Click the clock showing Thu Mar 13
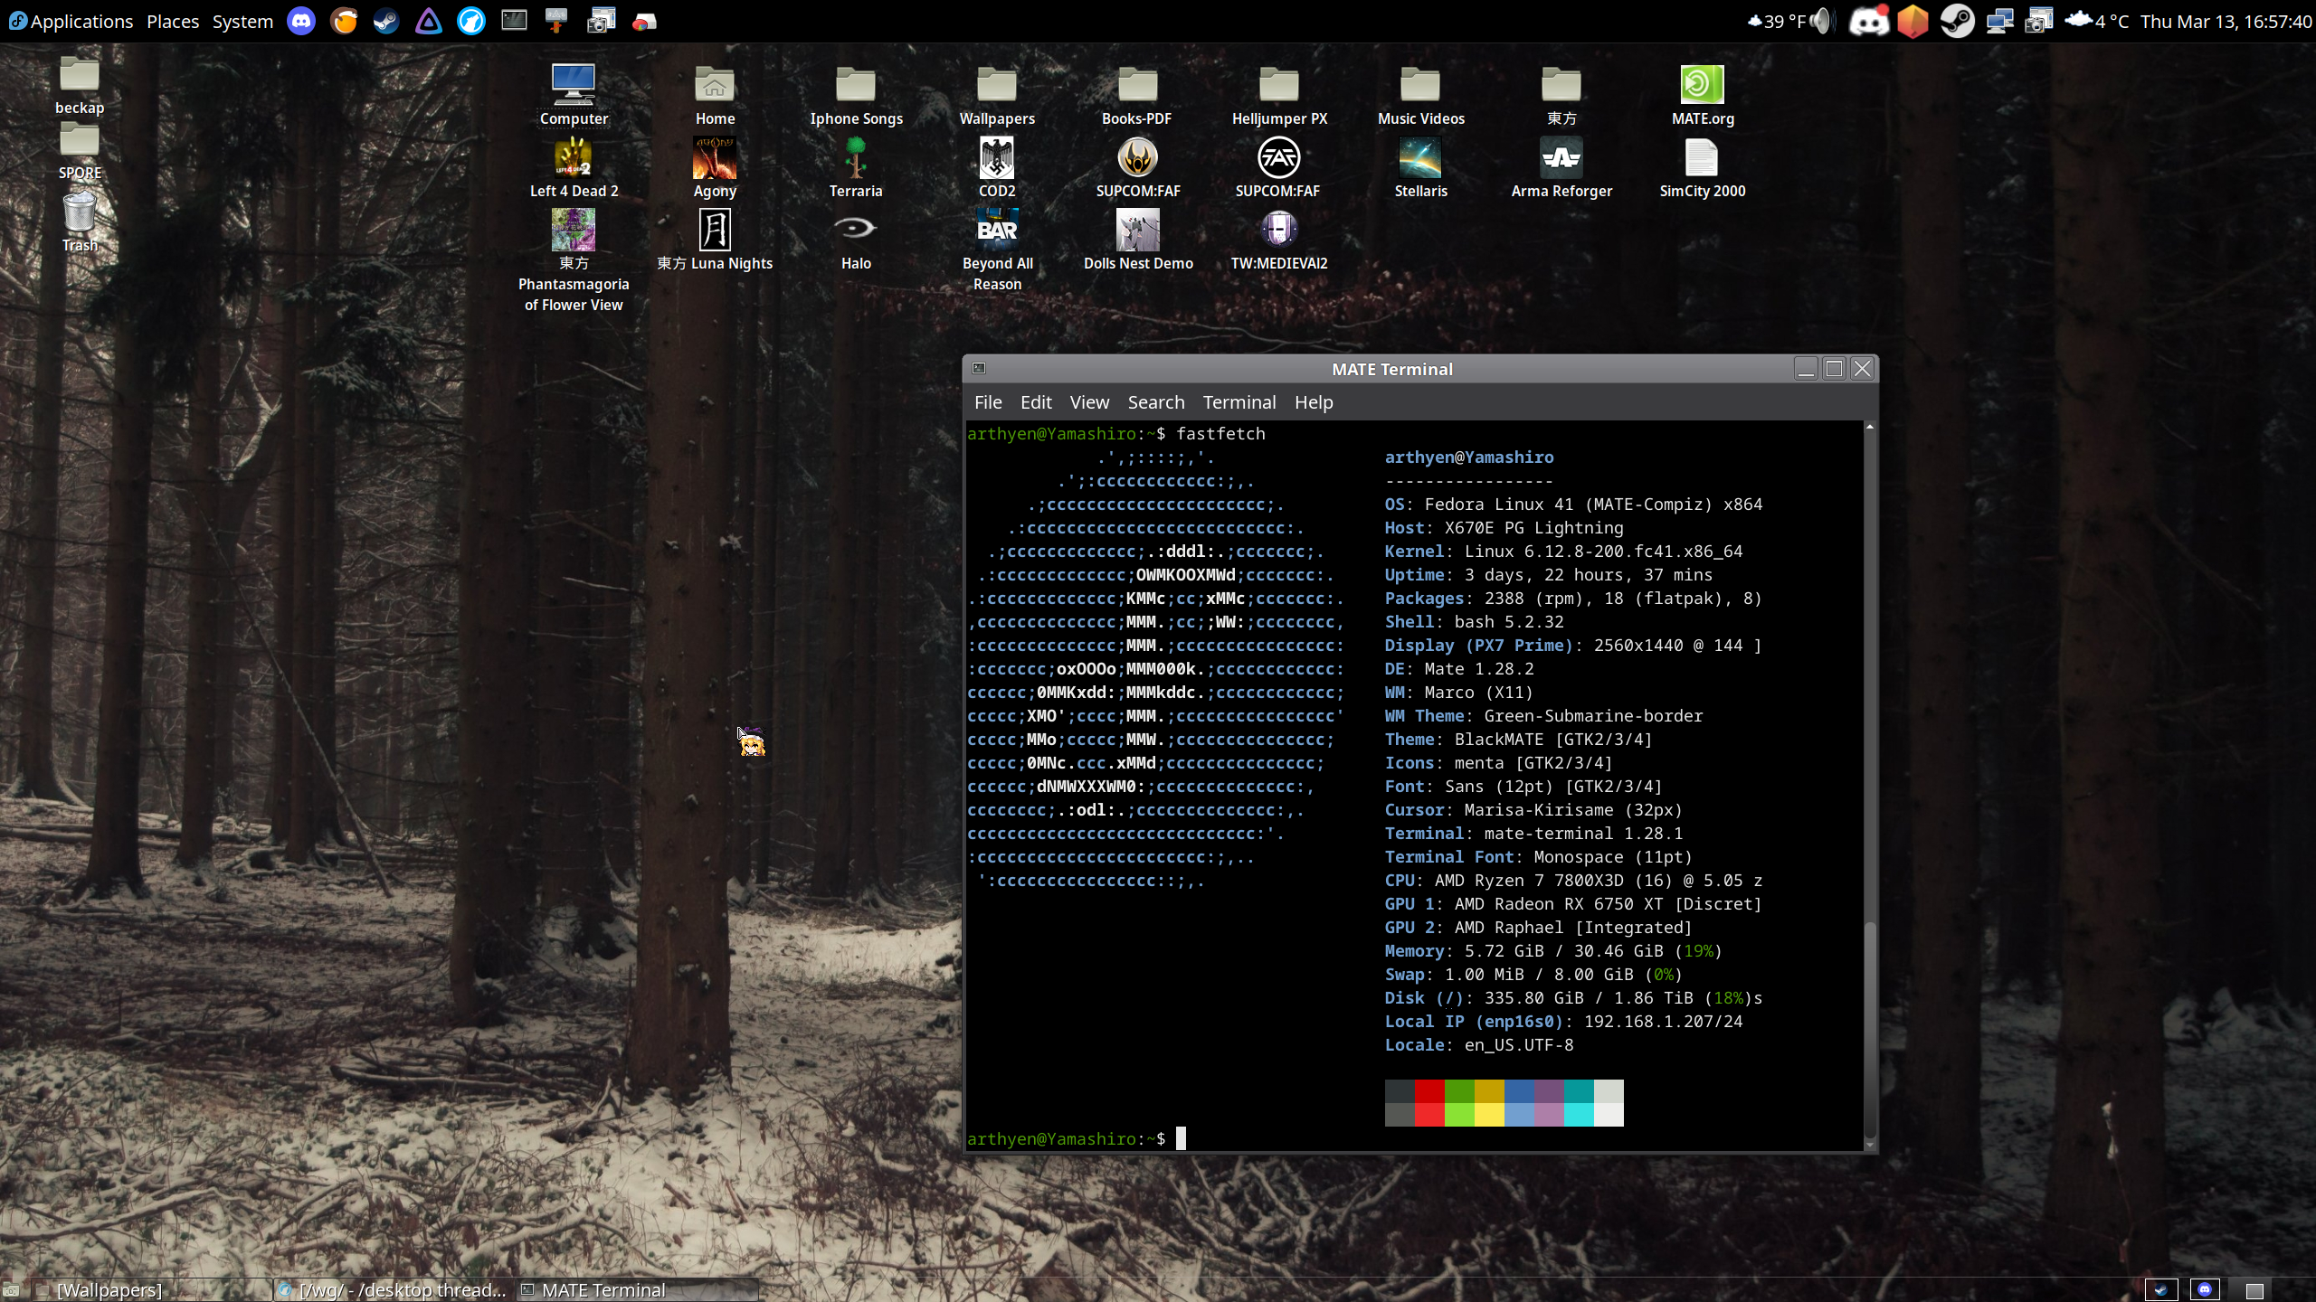2316x1302 pixels. 2226,21
